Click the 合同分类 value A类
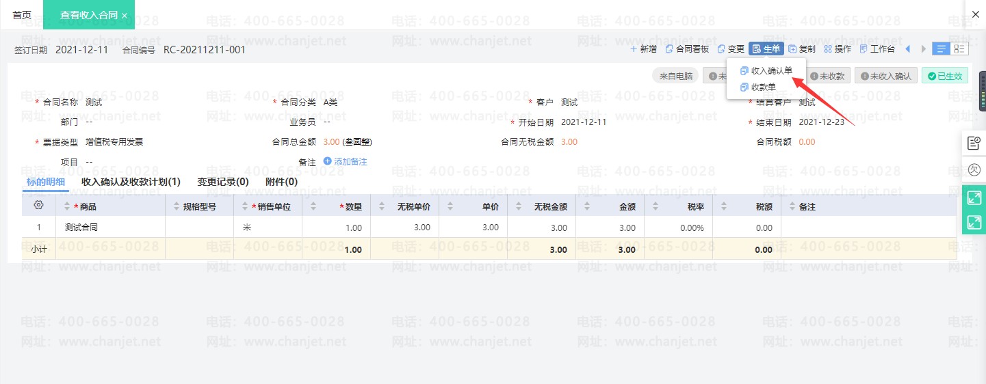This screenshot has width=986, height=384. pos(330,102)
